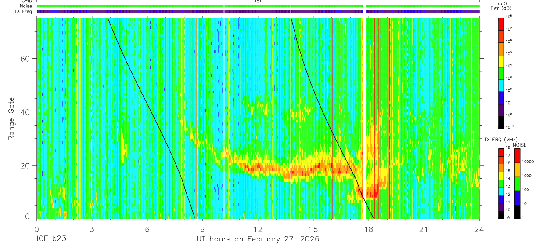Click the 'NOISE' legend title
539x248 pixels.
pyautogui.click(x=519, y=145)
